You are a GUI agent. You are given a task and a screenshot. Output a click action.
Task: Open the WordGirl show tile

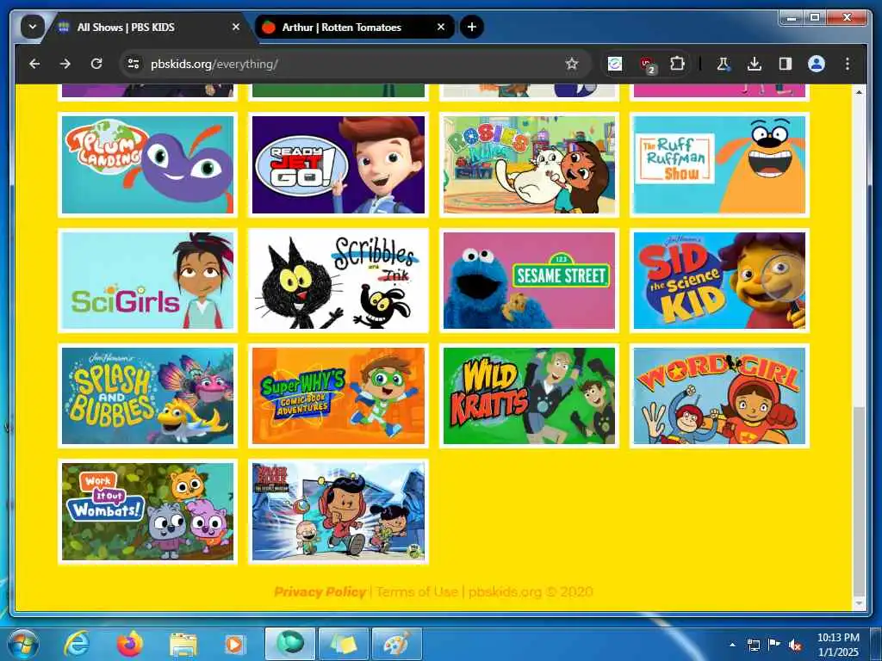point(719,396)
